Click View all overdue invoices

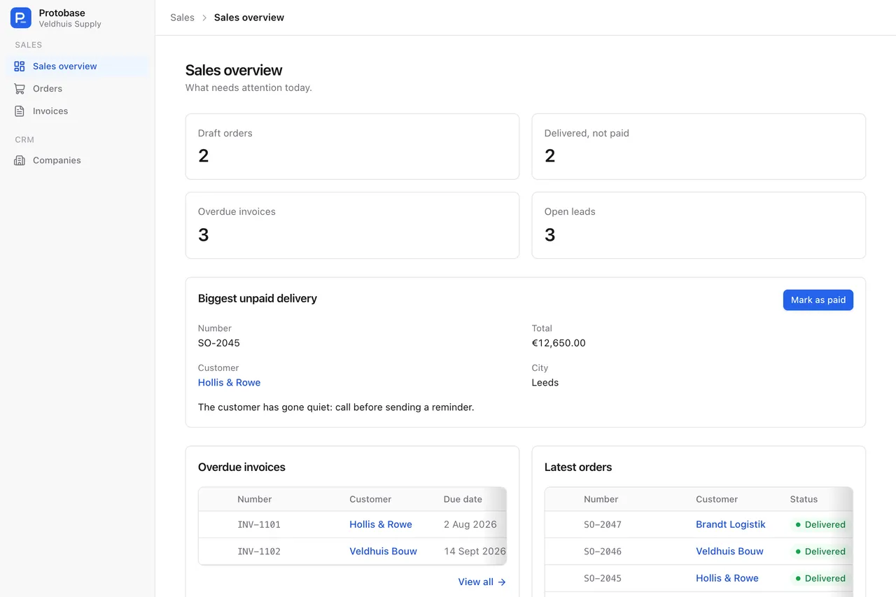pos(482,582)
